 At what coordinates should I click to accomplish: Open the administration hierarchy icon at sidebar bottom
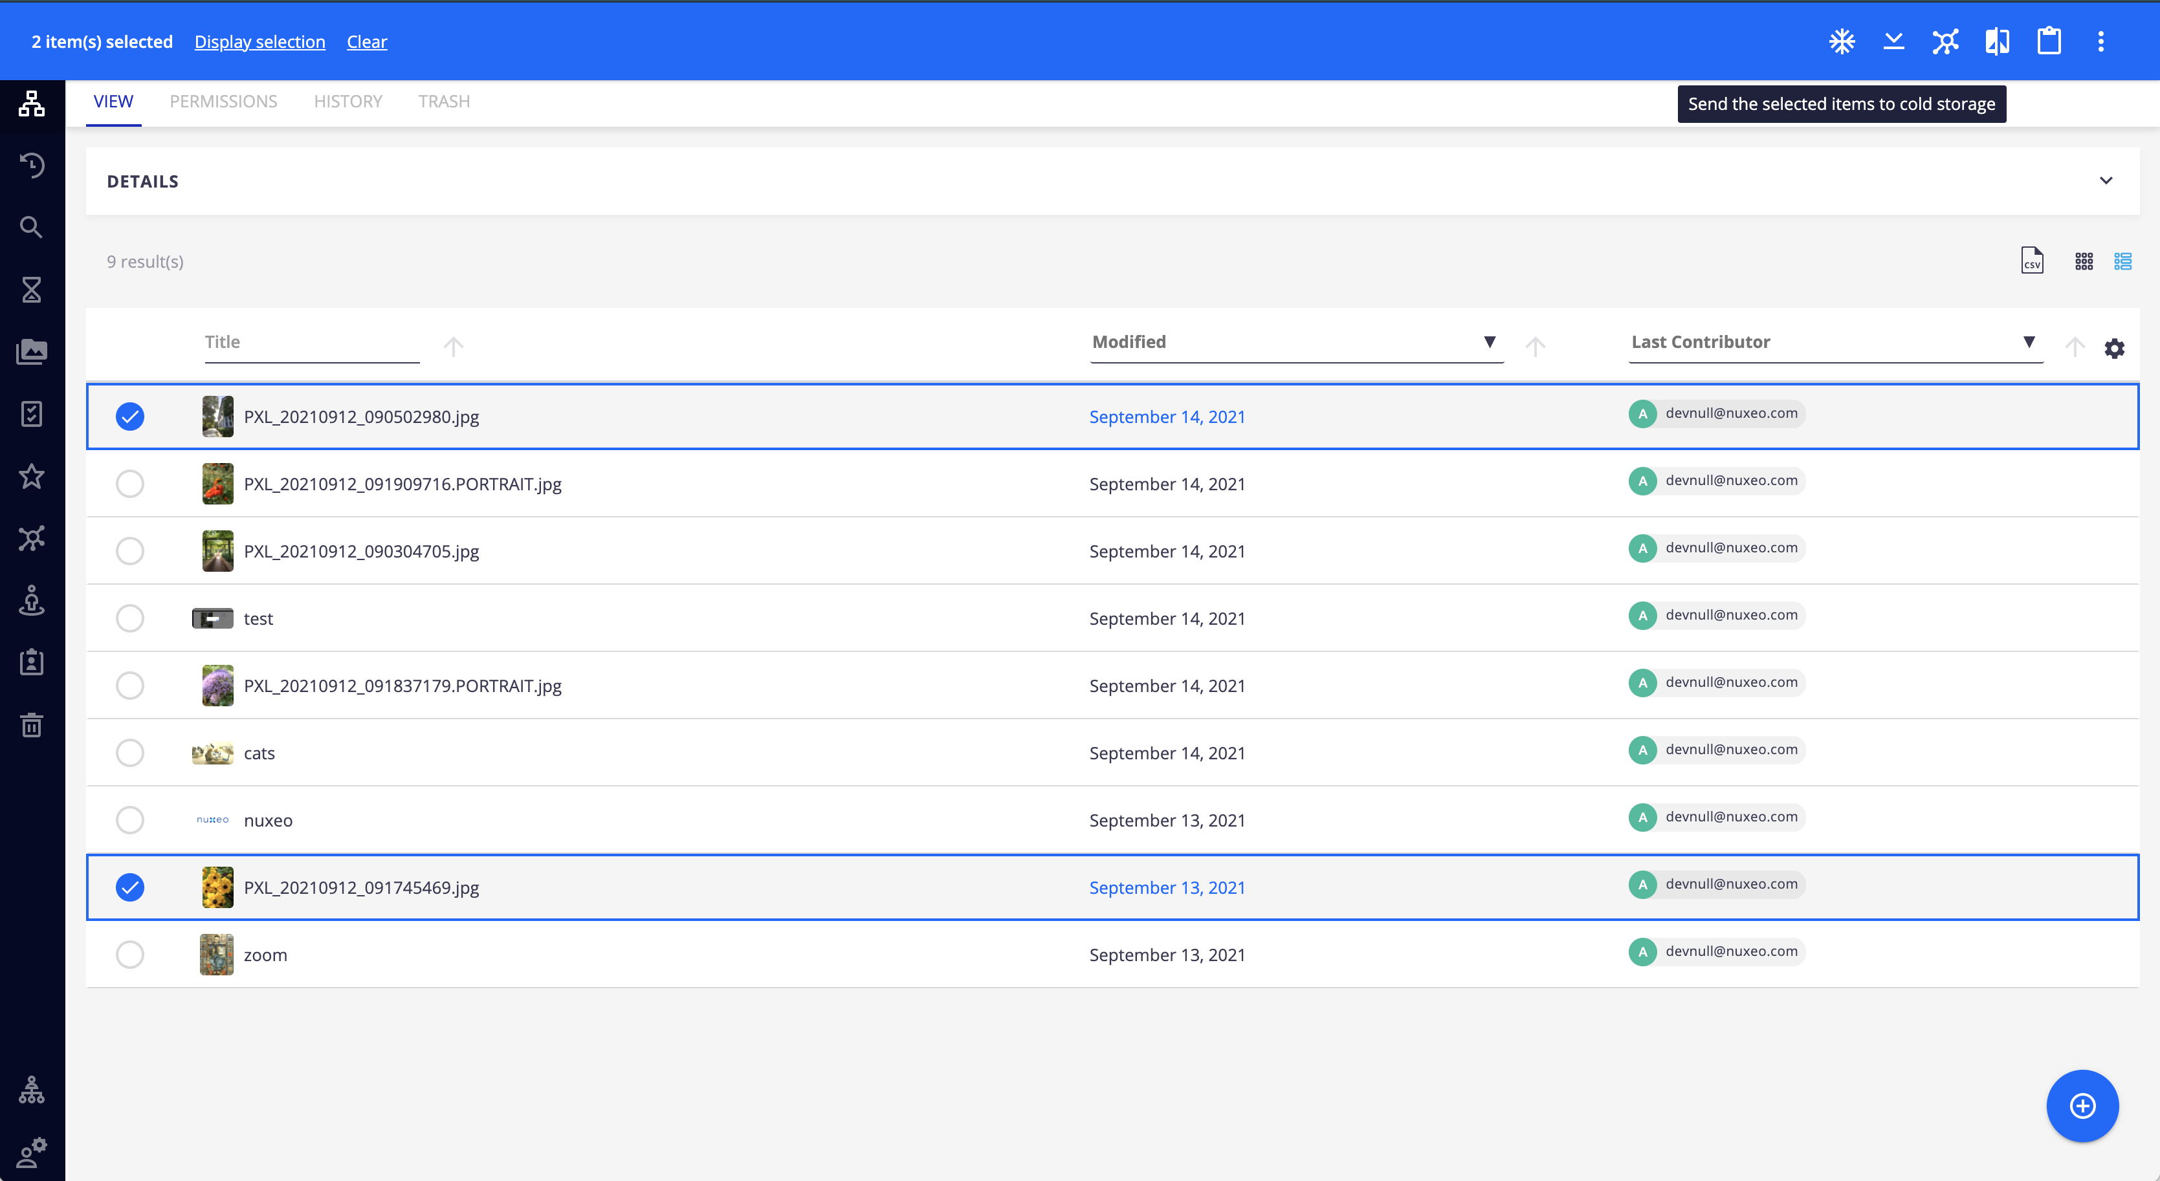tap(32, 1090)
